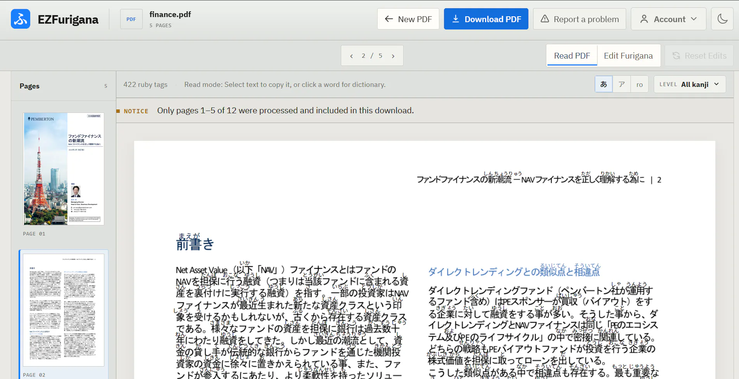
Task: Click the Reset Edits button
Action: [699, 56]
